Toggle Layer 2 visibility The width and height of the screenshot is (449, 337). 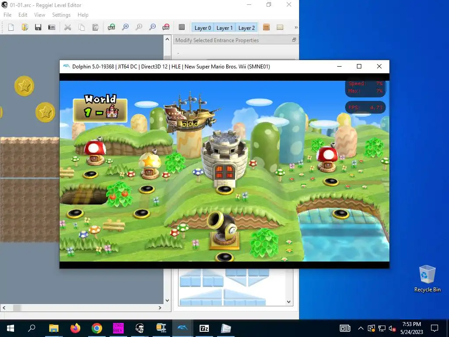(x=246, y=28)
